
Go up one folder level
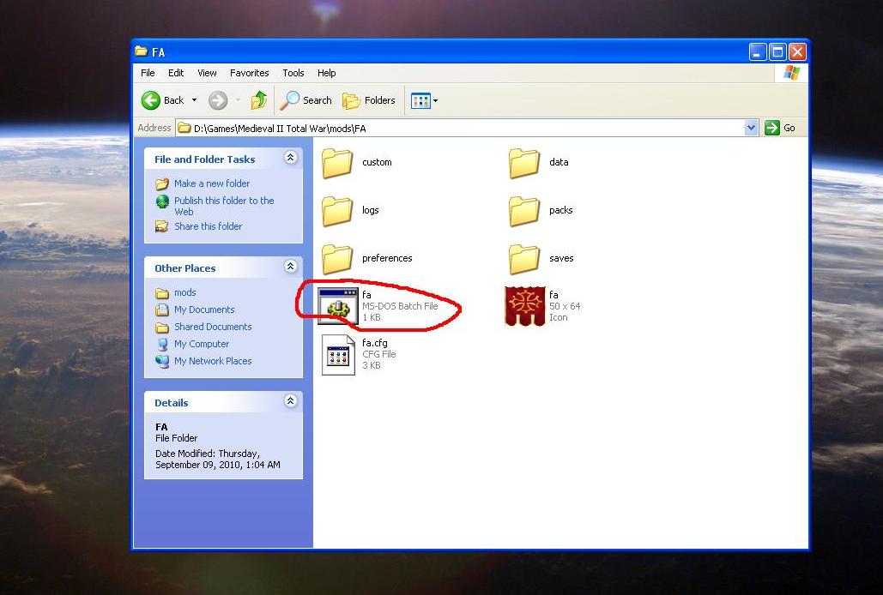(x=259, y=100)
